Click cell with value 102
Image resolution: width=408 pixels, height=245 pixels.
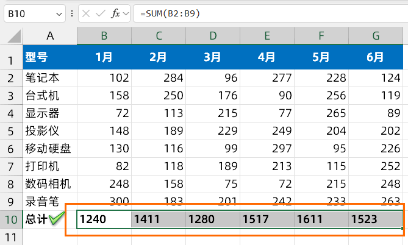coord(104,78)
